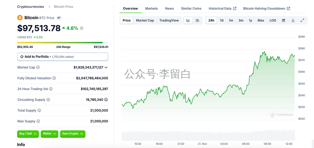Click the 24h Range progress bar

63,43
